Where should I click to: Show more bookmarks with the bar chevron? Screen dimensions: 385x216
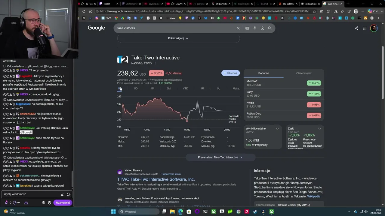[378, 18]
